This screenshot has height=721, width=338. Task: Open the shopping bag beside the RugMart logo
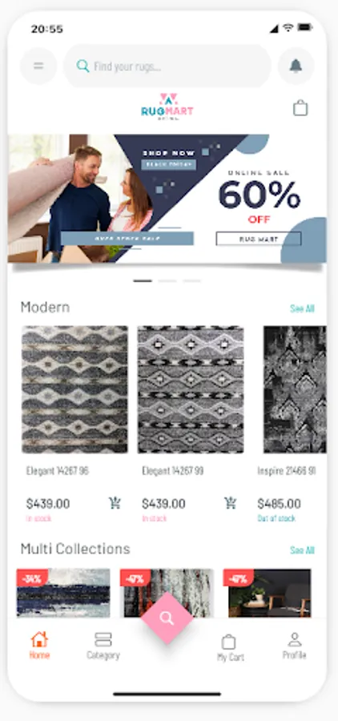pyautogui.click(x=300, y=108)
